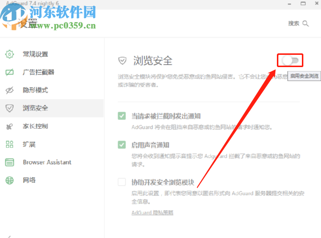Click the search magnifier icon

[x=305, y=24]
